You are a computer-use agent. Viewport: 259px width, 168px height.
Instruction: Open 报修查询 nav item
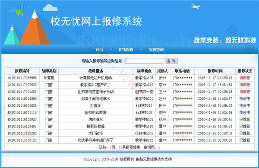coord(156,50)
